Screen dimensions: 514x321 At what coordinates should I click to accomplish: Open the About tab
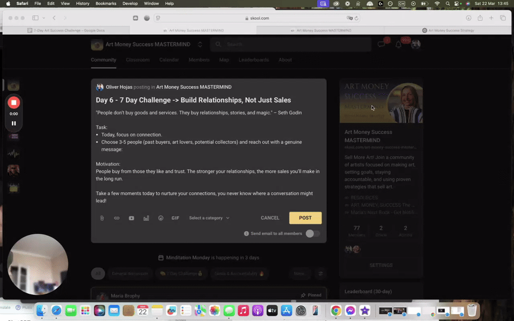coord(285,60)
